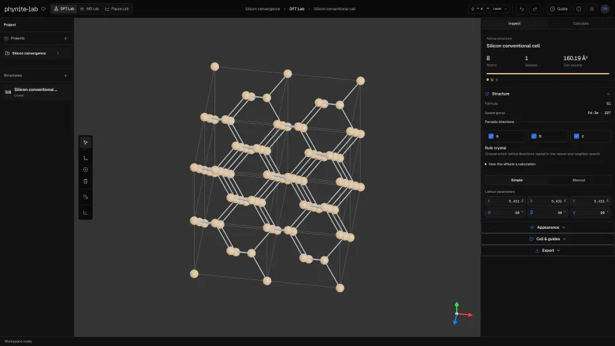Click the Si8 structure badge
This screenshot has width=615, height=346.
point(8,92)
